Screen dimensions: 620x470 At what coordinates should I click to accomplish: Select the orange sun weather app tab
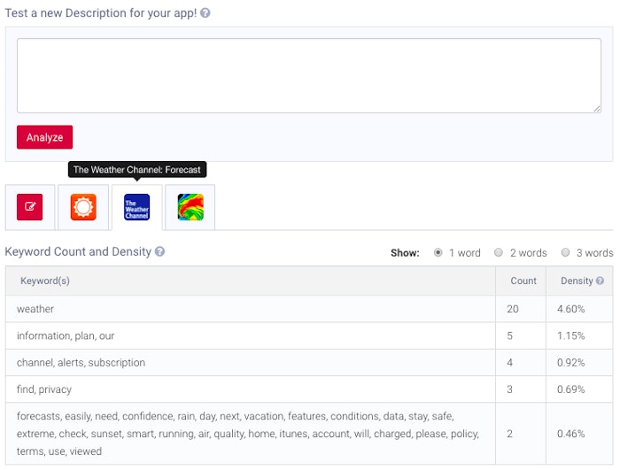[x=83, y=207]
